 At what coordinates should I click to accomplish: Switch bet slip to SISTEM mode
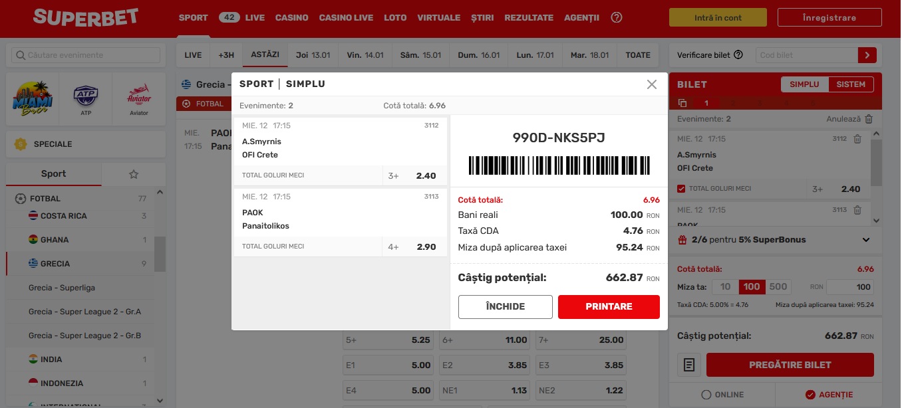click(851, 84)
